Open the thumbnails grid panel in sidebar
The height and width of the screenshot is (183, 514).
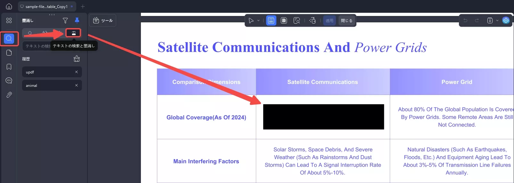click(9, 20)
